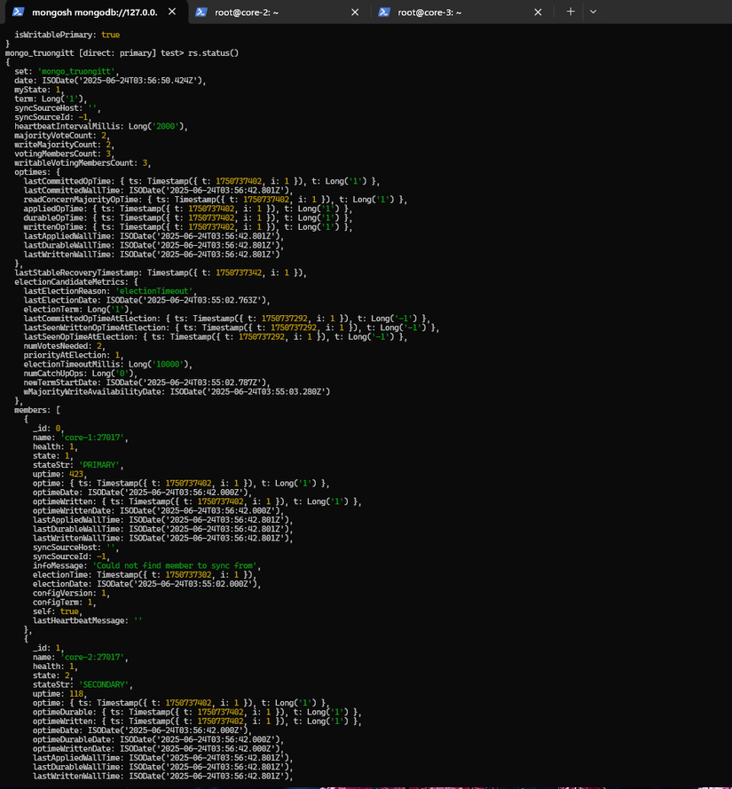
Task: Click the stateStr 'SECONDARY' text
Action: (104, 684)
